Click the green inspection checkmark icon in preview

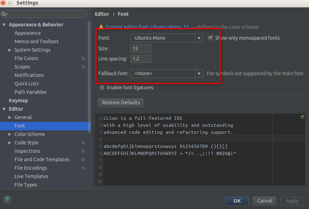coord(302,117)
